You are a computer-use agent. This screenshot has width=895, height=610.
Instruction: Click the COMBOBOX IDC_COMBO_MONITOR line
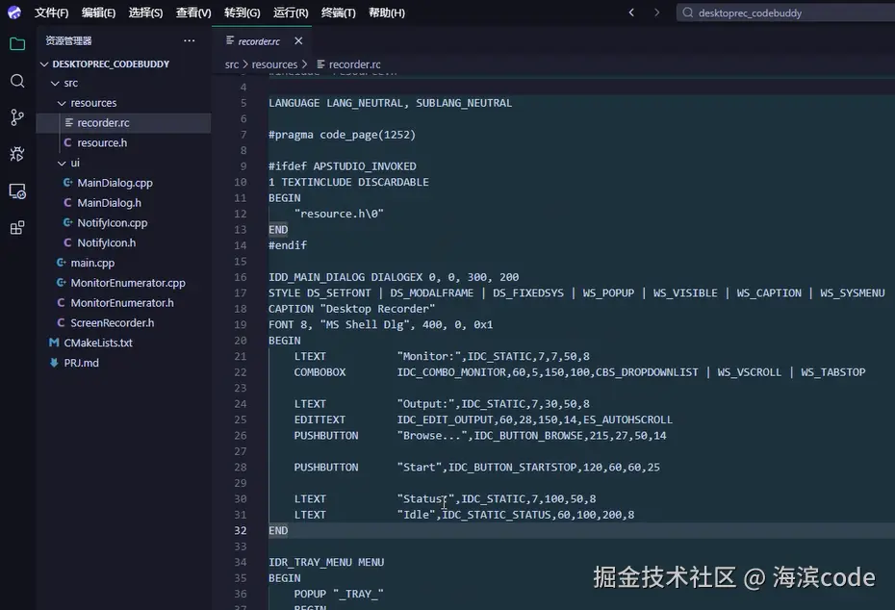point(580,372)
